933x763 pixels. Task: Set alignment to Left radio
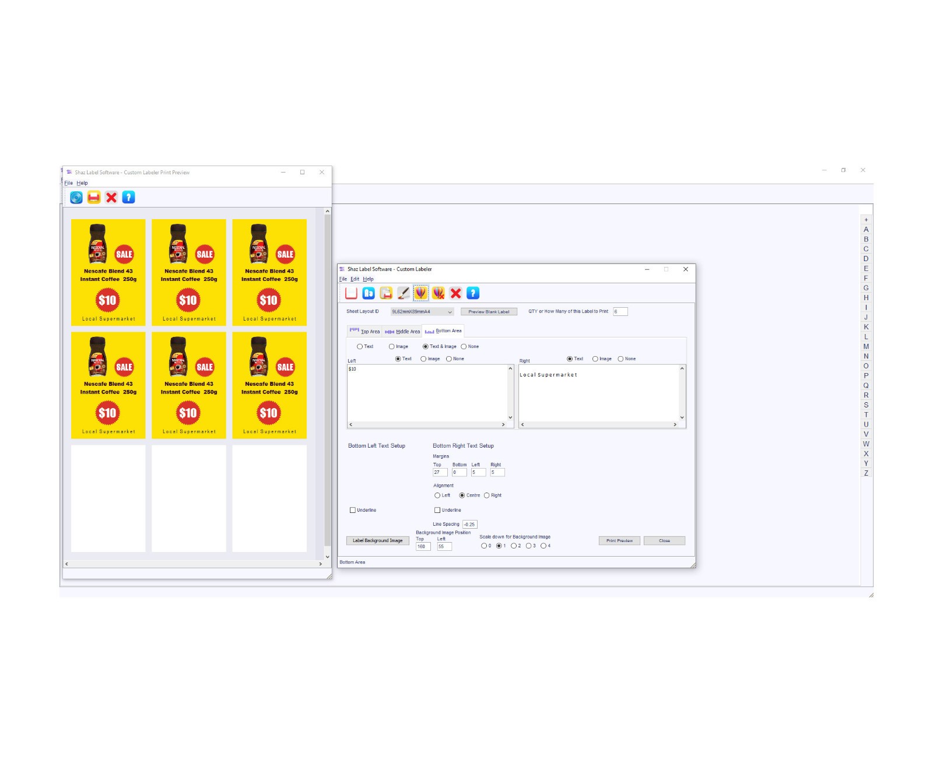(437, 495)
